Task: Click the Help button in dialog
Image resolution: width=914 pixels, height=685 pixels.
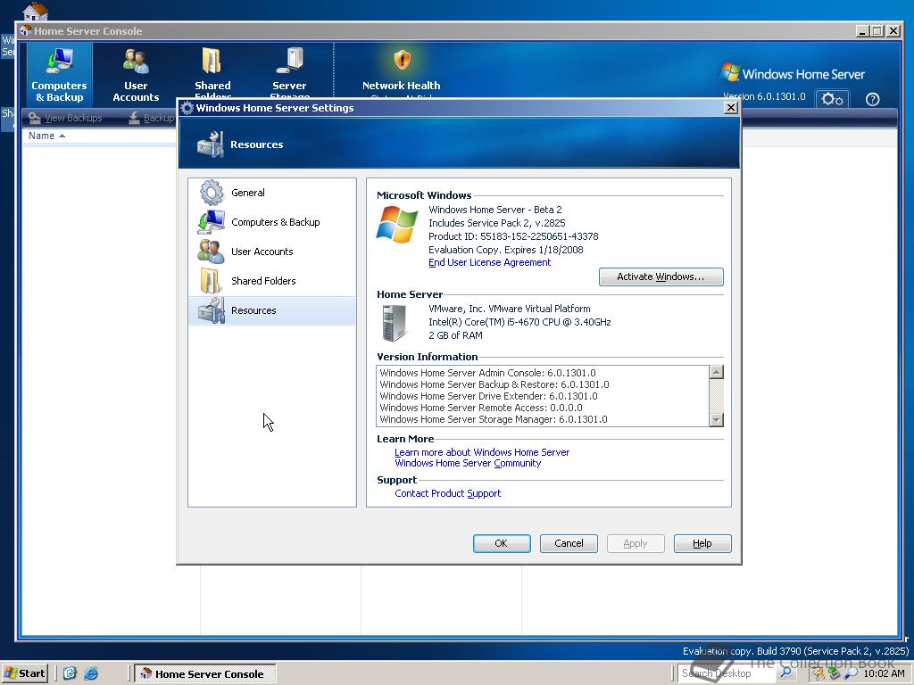Action: [702, 543]
